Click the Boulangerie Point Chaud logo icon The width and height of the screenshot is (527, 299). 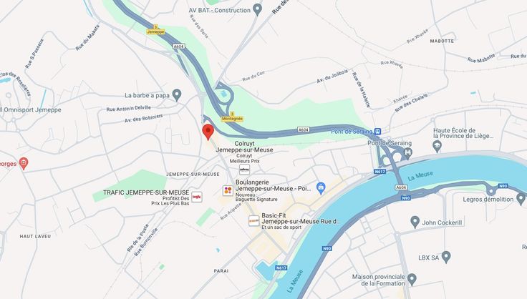(228, 190)
